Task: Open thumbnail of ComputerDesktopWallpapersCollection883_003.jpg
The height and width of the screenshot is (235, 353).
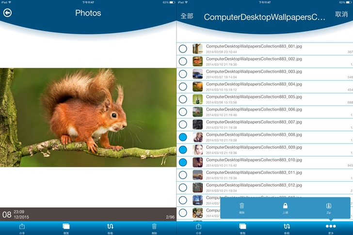Action: point(197,74)
